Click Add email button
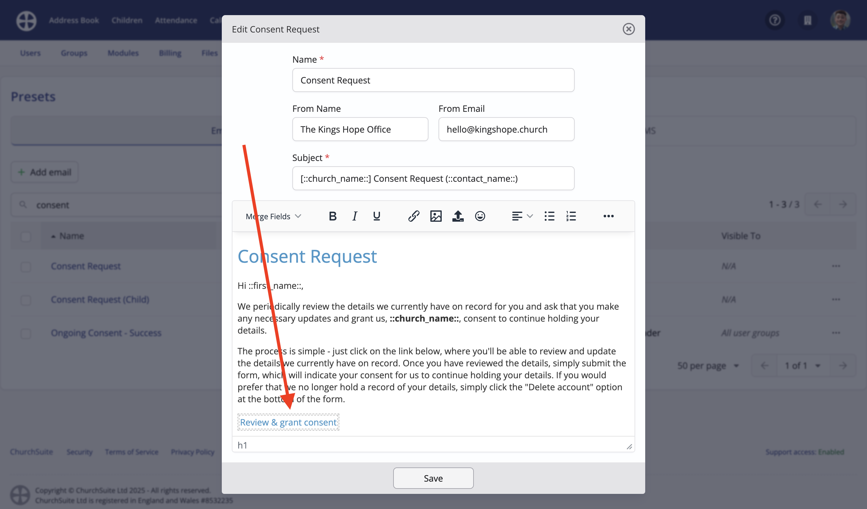The height and width of the screenshot is (509, 867). (x=45, y=172)
